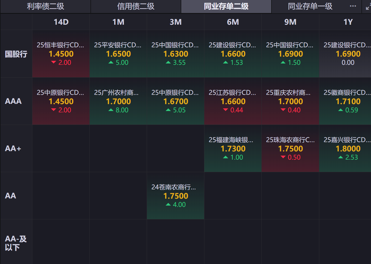This screenshot has height=264, width=371.
Task: Open 25中原银行CD cell at 1.6700
Action: [x=176, y=101]
